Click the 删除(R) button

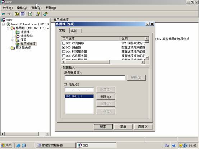[x=106, y=97]
